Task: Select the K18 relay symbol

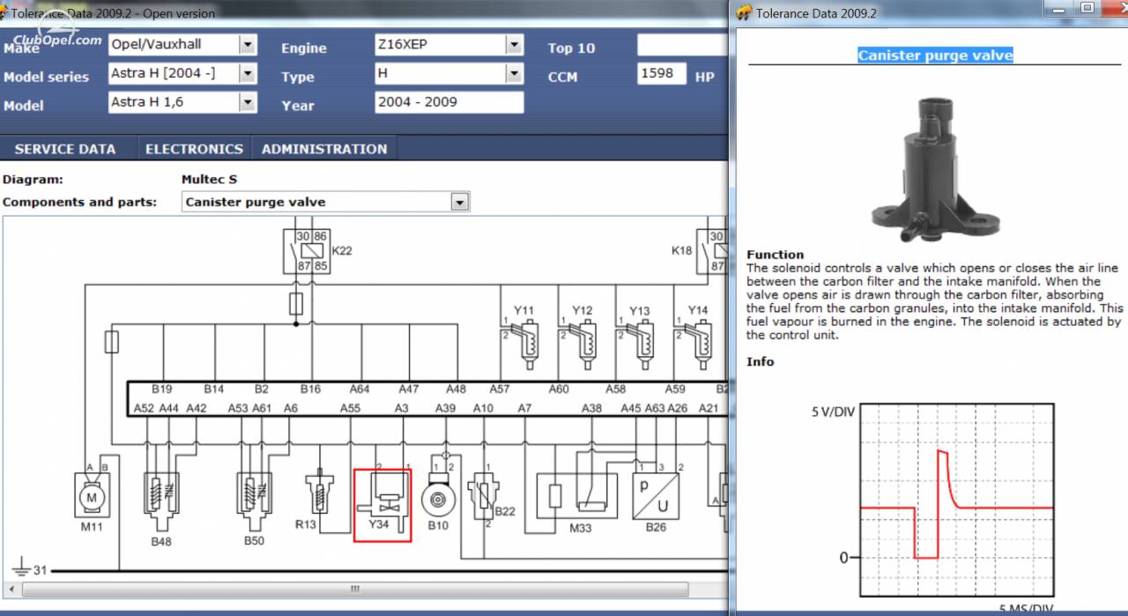Action: (x=711, y=251)
